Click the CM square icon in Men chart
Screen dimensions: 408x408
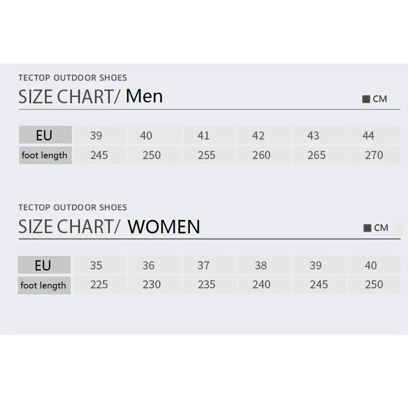(x=366, y=99)
